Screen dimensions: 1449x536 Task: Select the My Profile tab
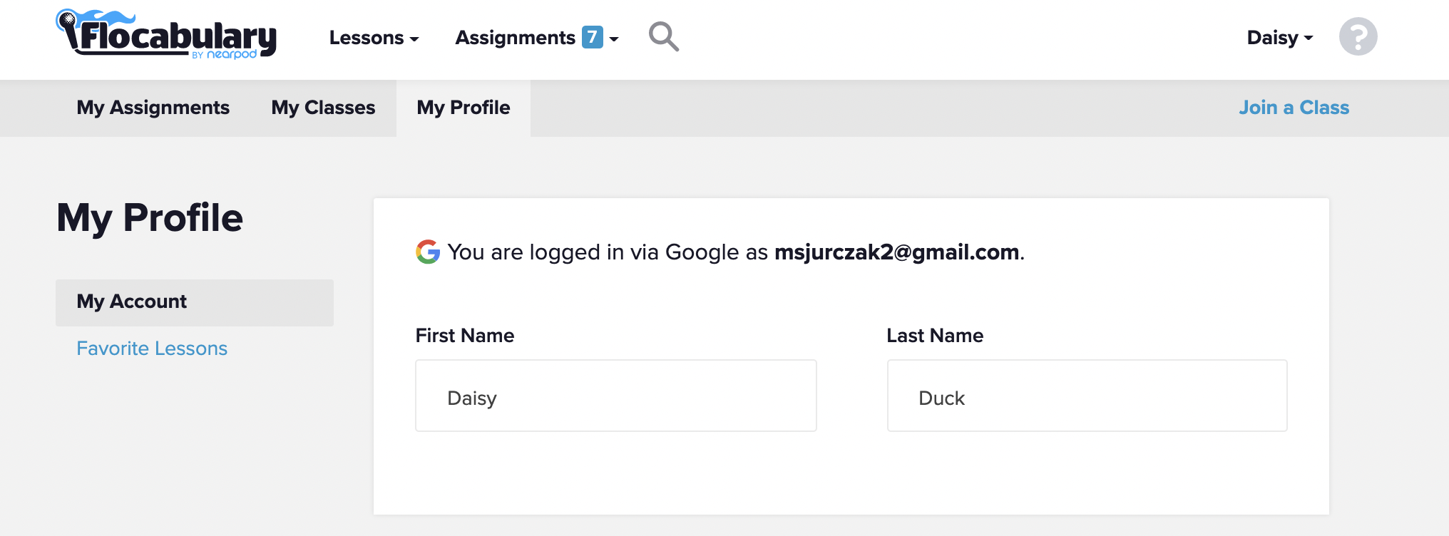pos(464,108)
